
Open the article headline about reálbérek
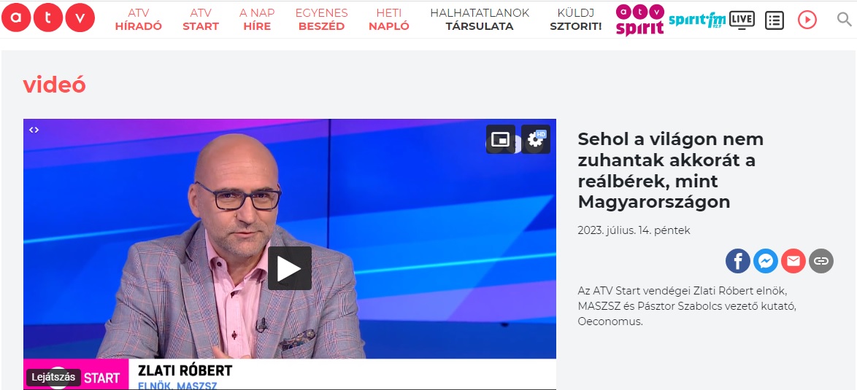(671, 170)
